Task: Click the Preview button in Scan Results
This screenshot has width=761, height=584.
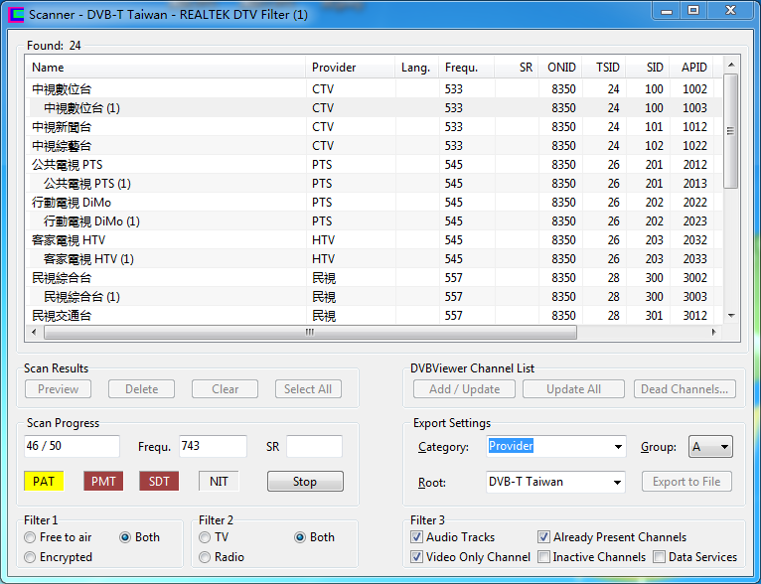Action: [59, 389]
